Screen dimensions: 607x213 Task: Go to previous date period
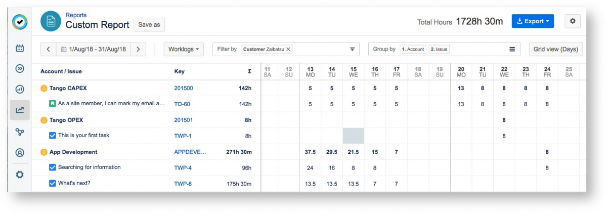(48, 49)
